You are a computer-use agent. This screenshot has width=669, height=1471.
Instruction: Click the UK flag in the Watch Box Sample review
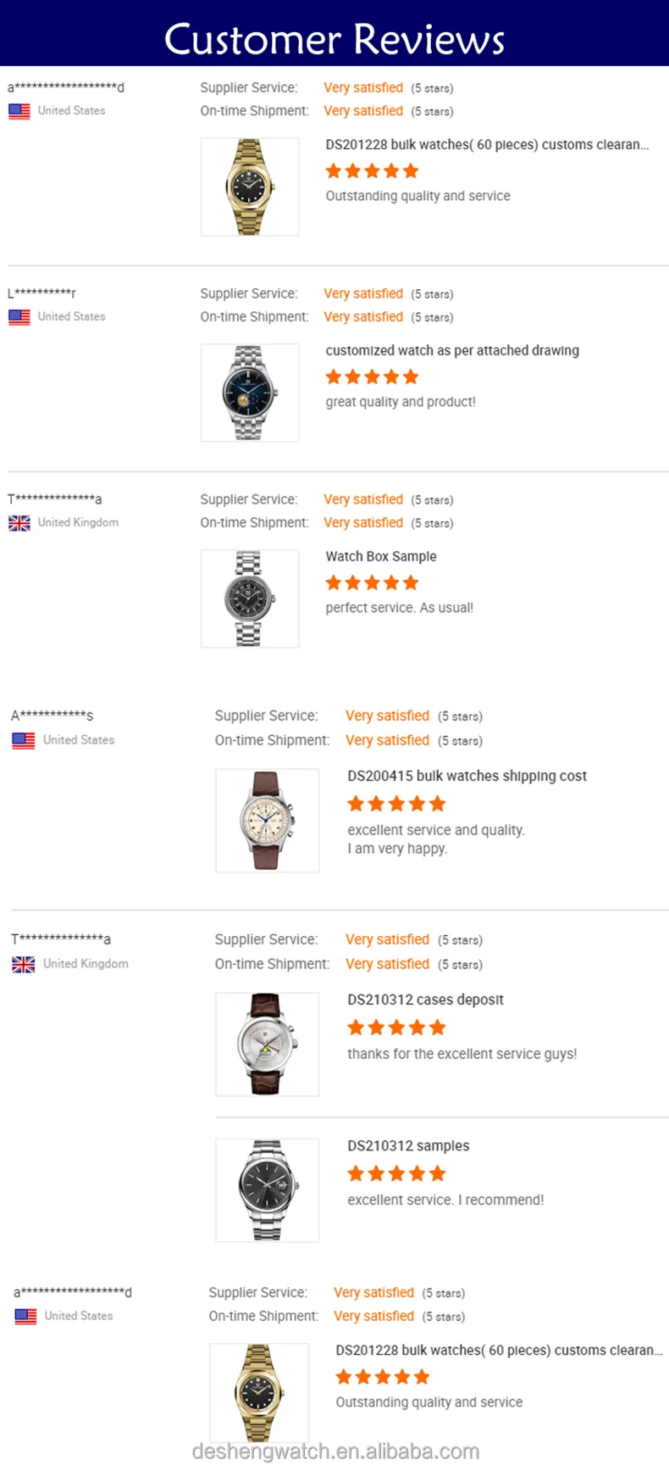(19, 523)
